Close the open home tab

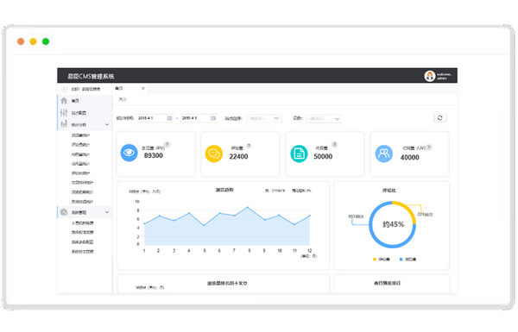click(143, 89)
